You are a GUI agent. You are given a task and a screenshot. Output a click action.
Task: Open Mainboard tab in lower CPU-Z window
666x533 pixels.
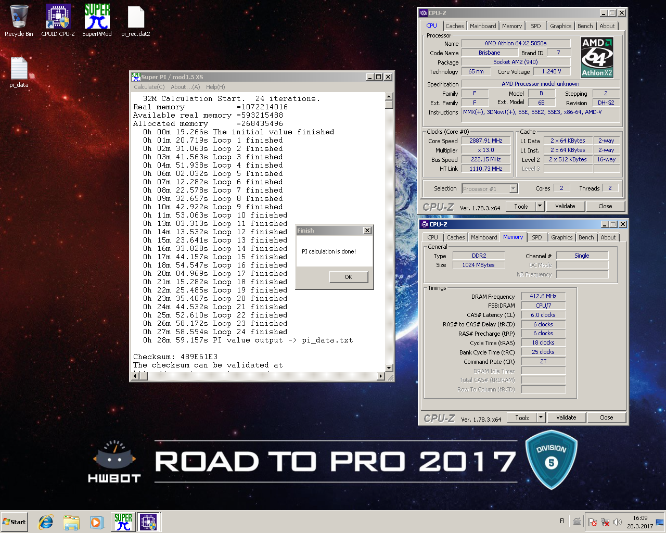tap(484, 237)
